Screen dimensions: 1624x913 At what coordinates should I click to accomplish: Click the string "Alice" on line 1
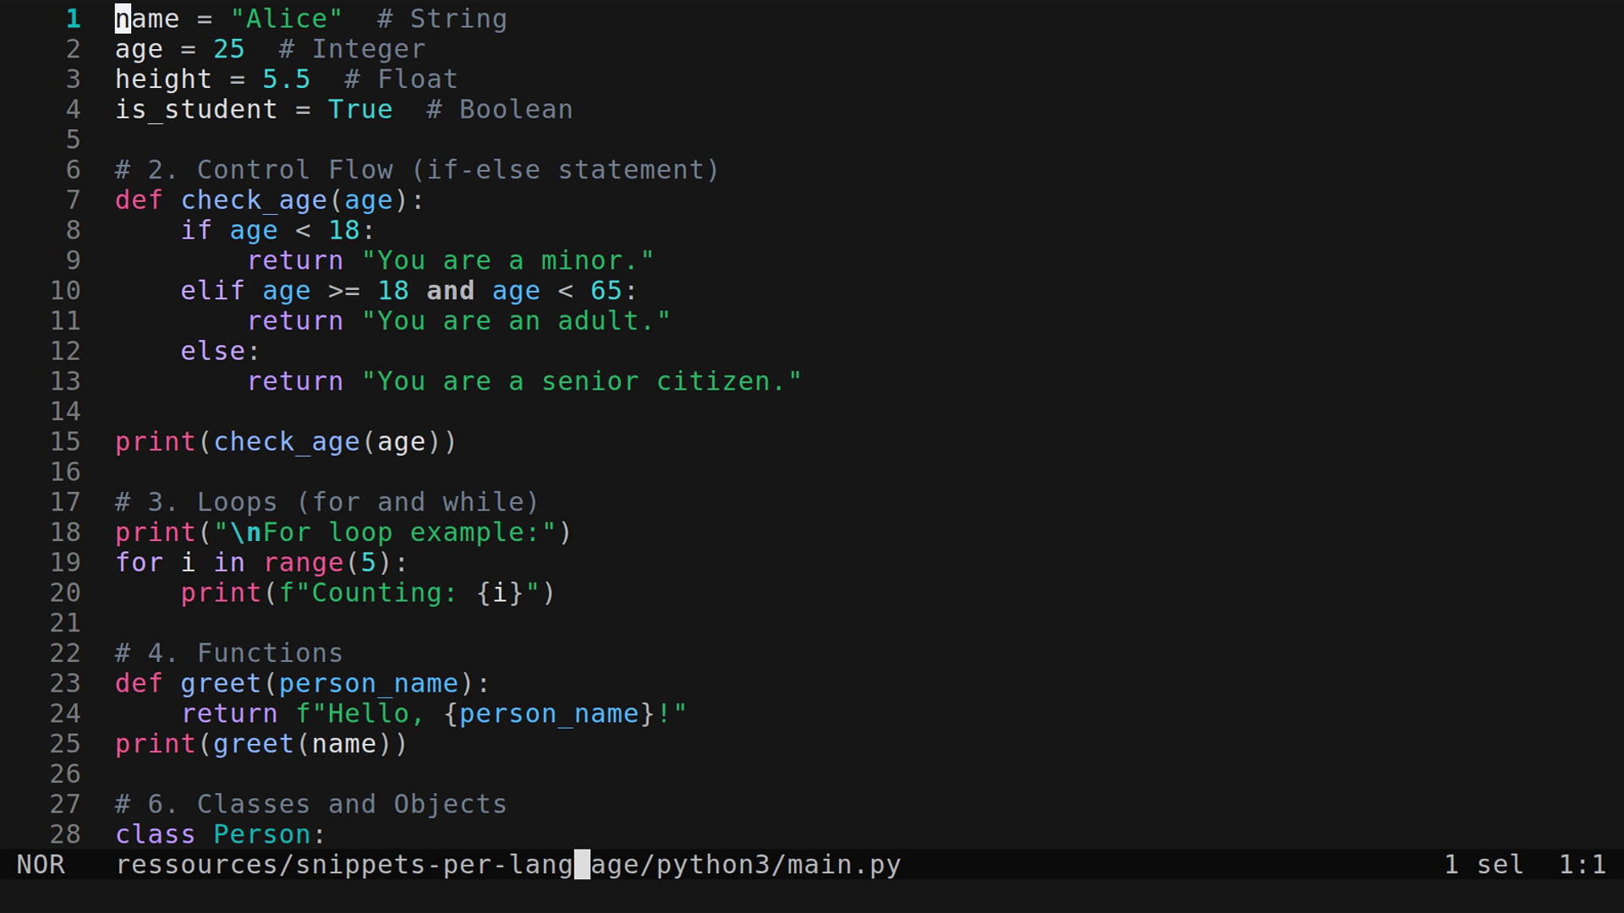[285, 18]
